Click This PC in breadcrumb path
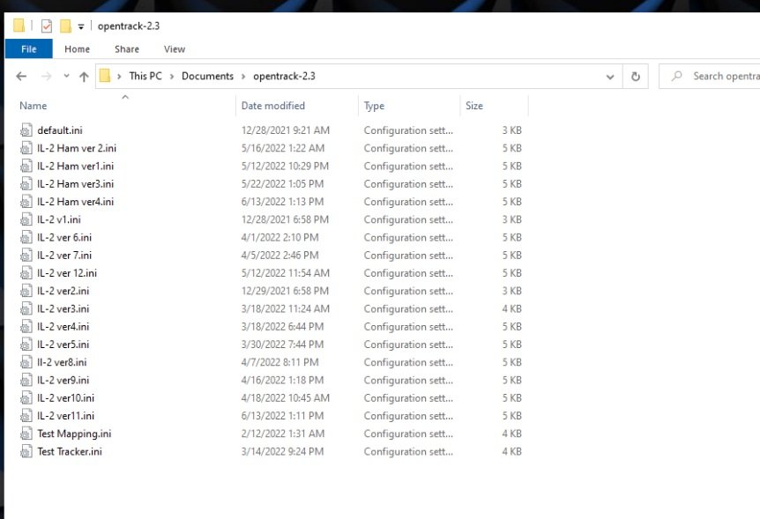Viewport: 760px width, 519px height. click(145, 76)
